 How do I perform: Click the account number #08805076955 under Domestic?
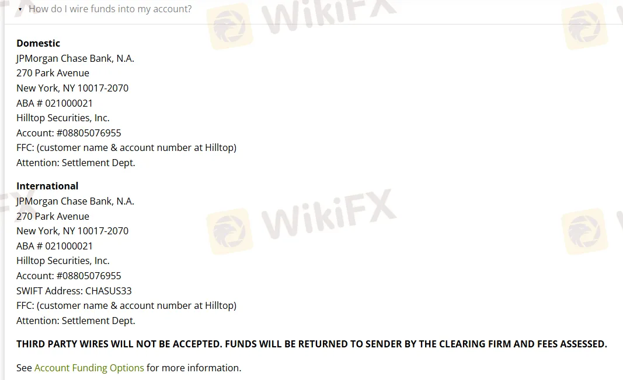point(68,132)
